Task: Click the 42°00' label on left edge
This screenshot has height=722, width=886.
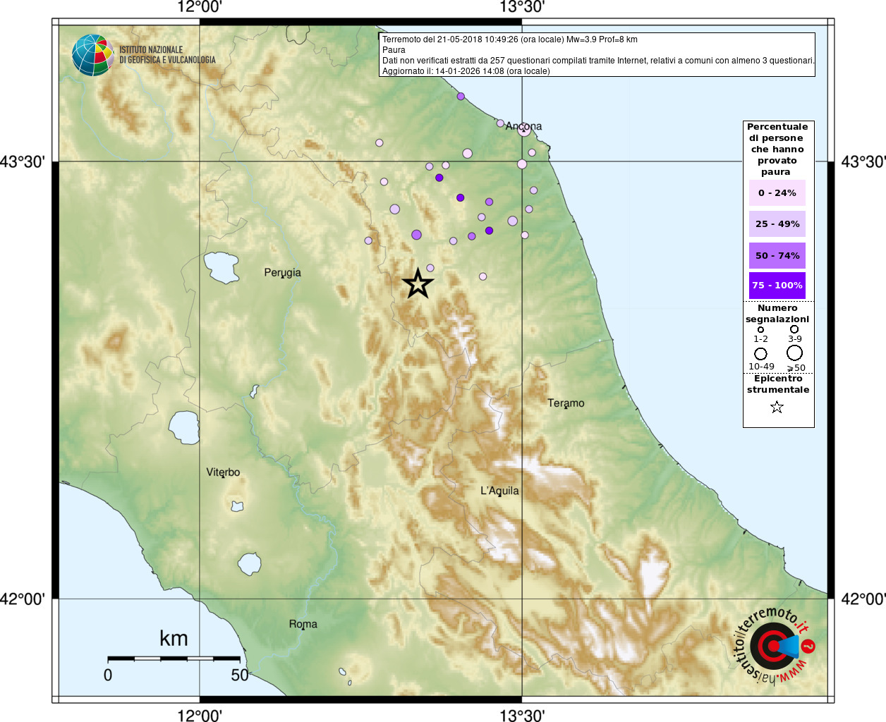Action: click(23, 599)
